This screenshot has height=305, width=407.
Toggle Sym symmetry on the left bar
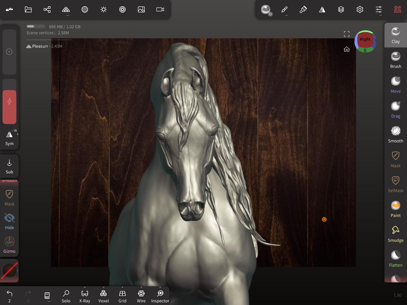(x=9, y=138)
